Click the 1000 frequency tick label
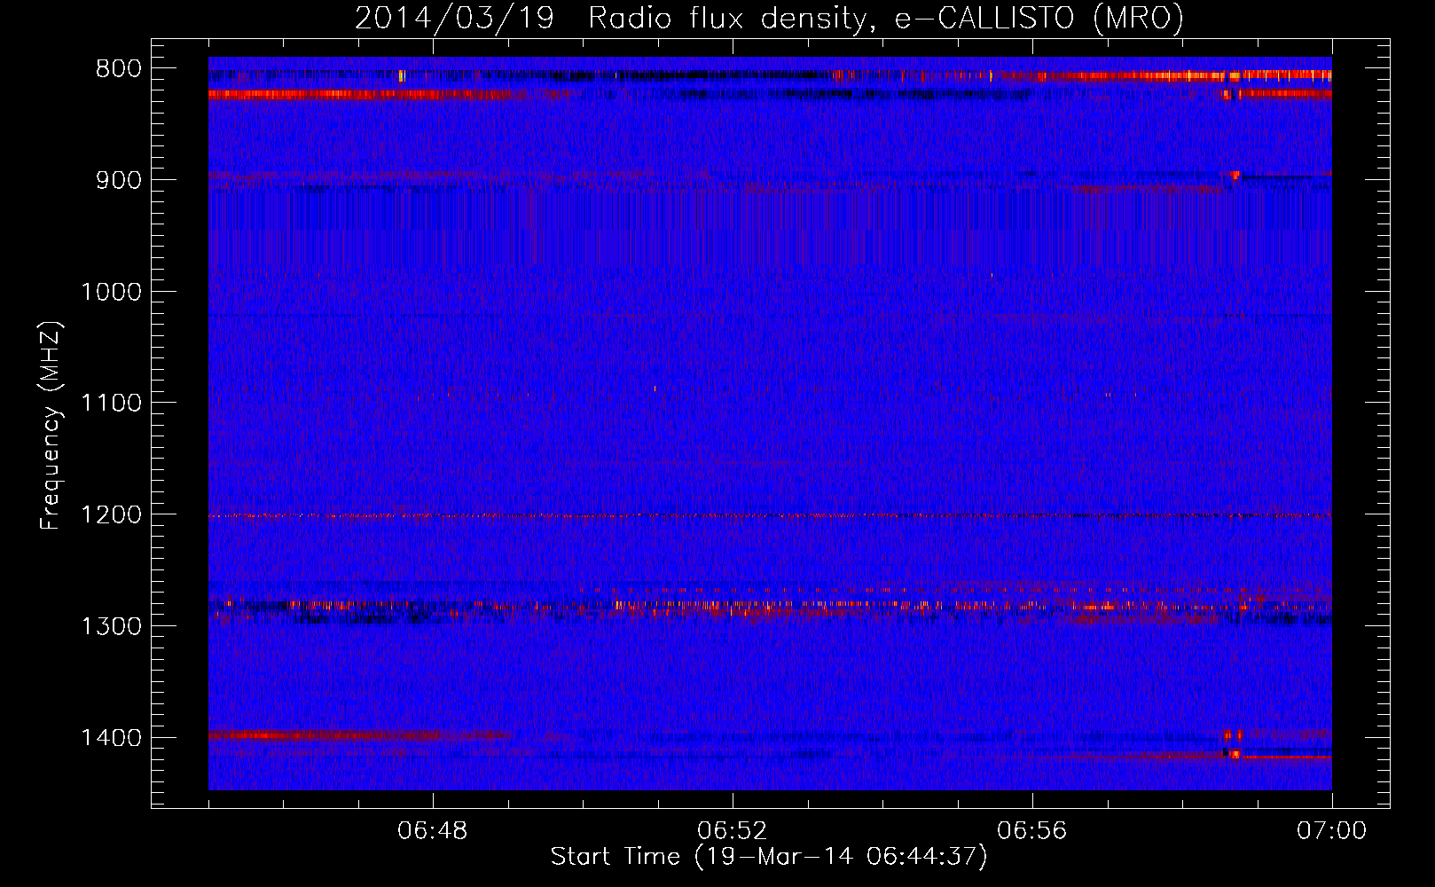This screenshot has height=887, width=1435. tap(111, 292)
